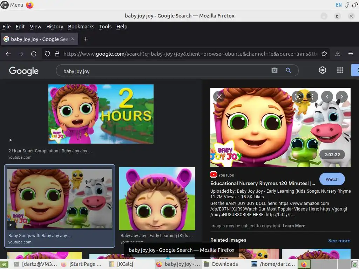Close the baby joy joy tab
This screenshot has width=359, height=269.
pyautogui.click(x=73, y=39)
